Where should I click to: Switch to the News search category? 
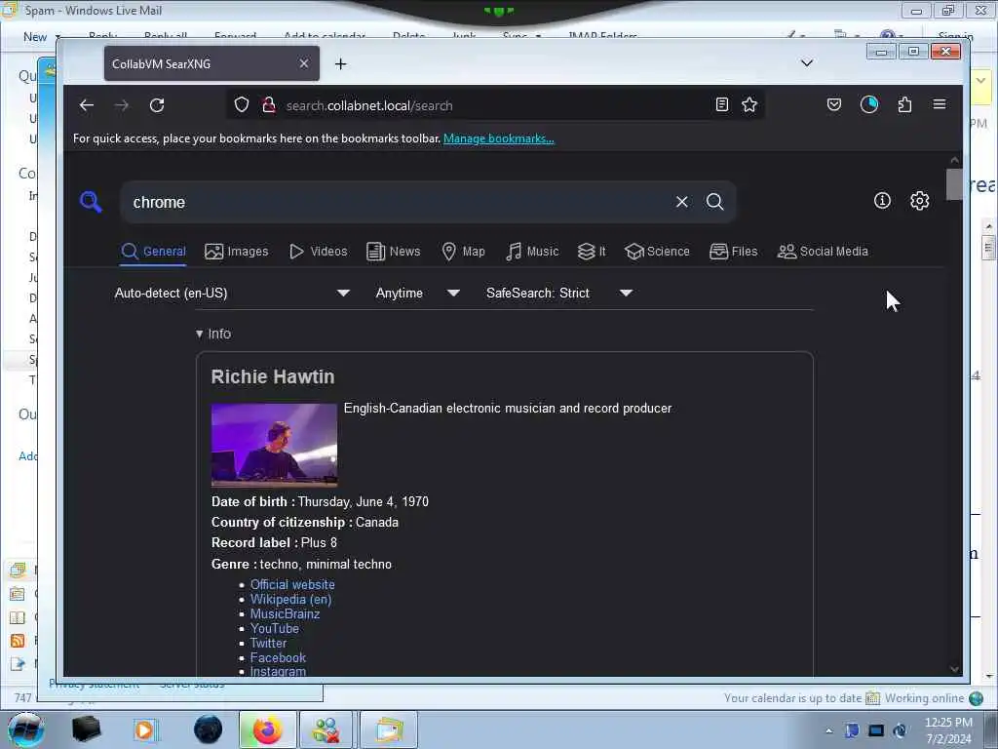tap(394, 252)
